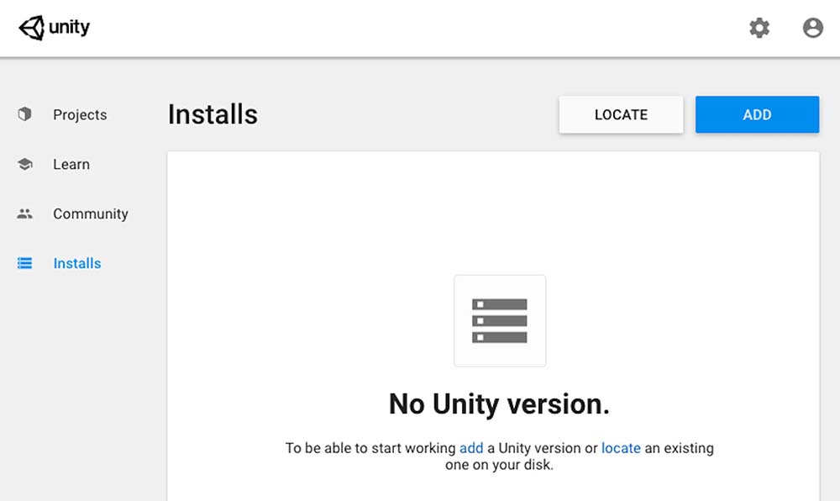Go to the Learn section
The width and height of the screenshot is (840, 501).
71,164
